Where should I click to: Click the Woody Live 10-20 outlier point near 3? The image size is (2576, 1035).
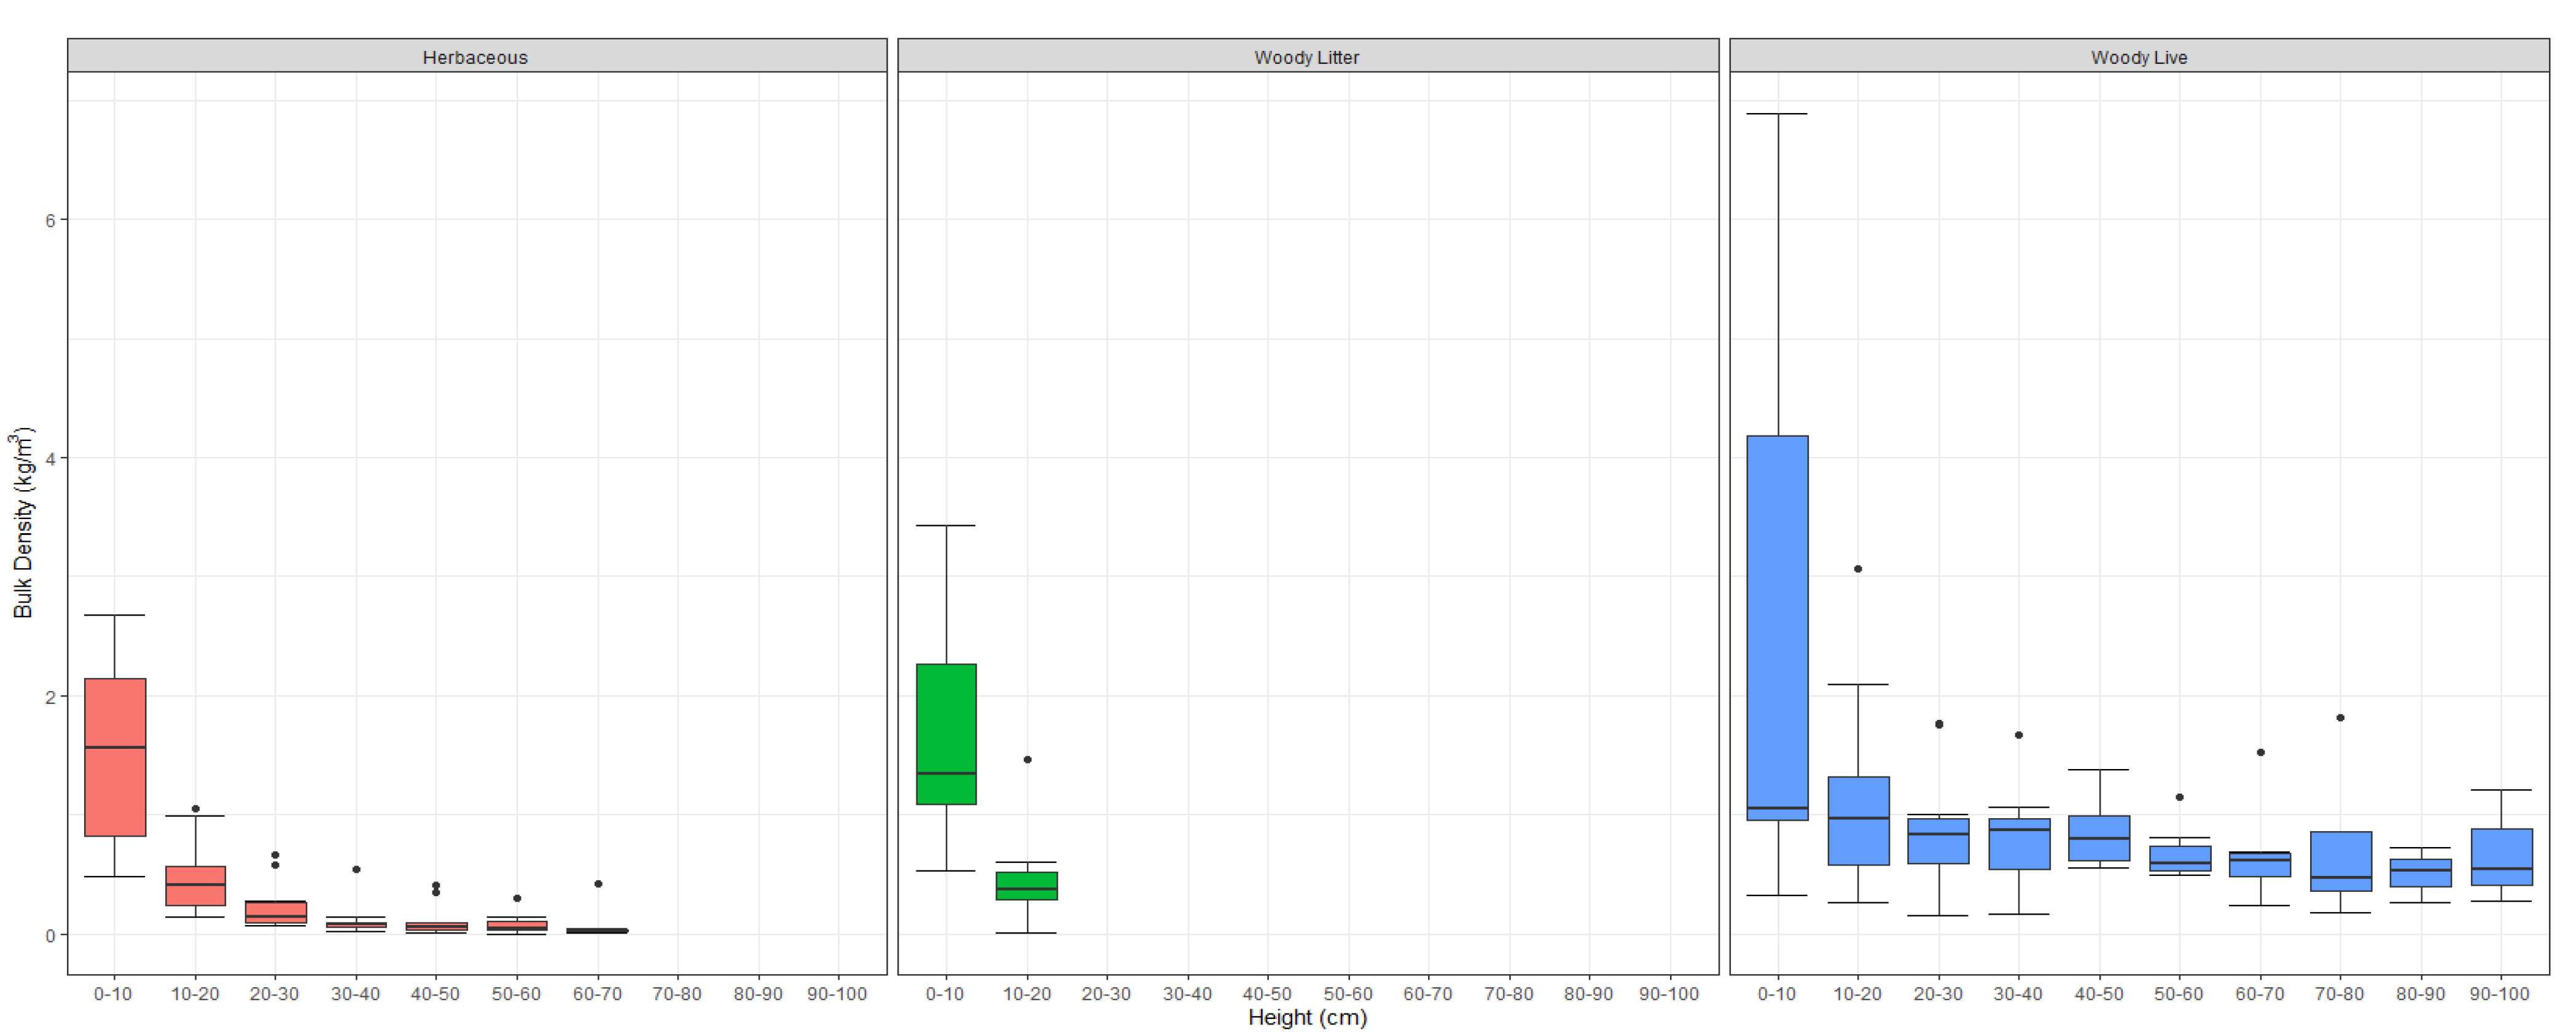(1858, 569)
